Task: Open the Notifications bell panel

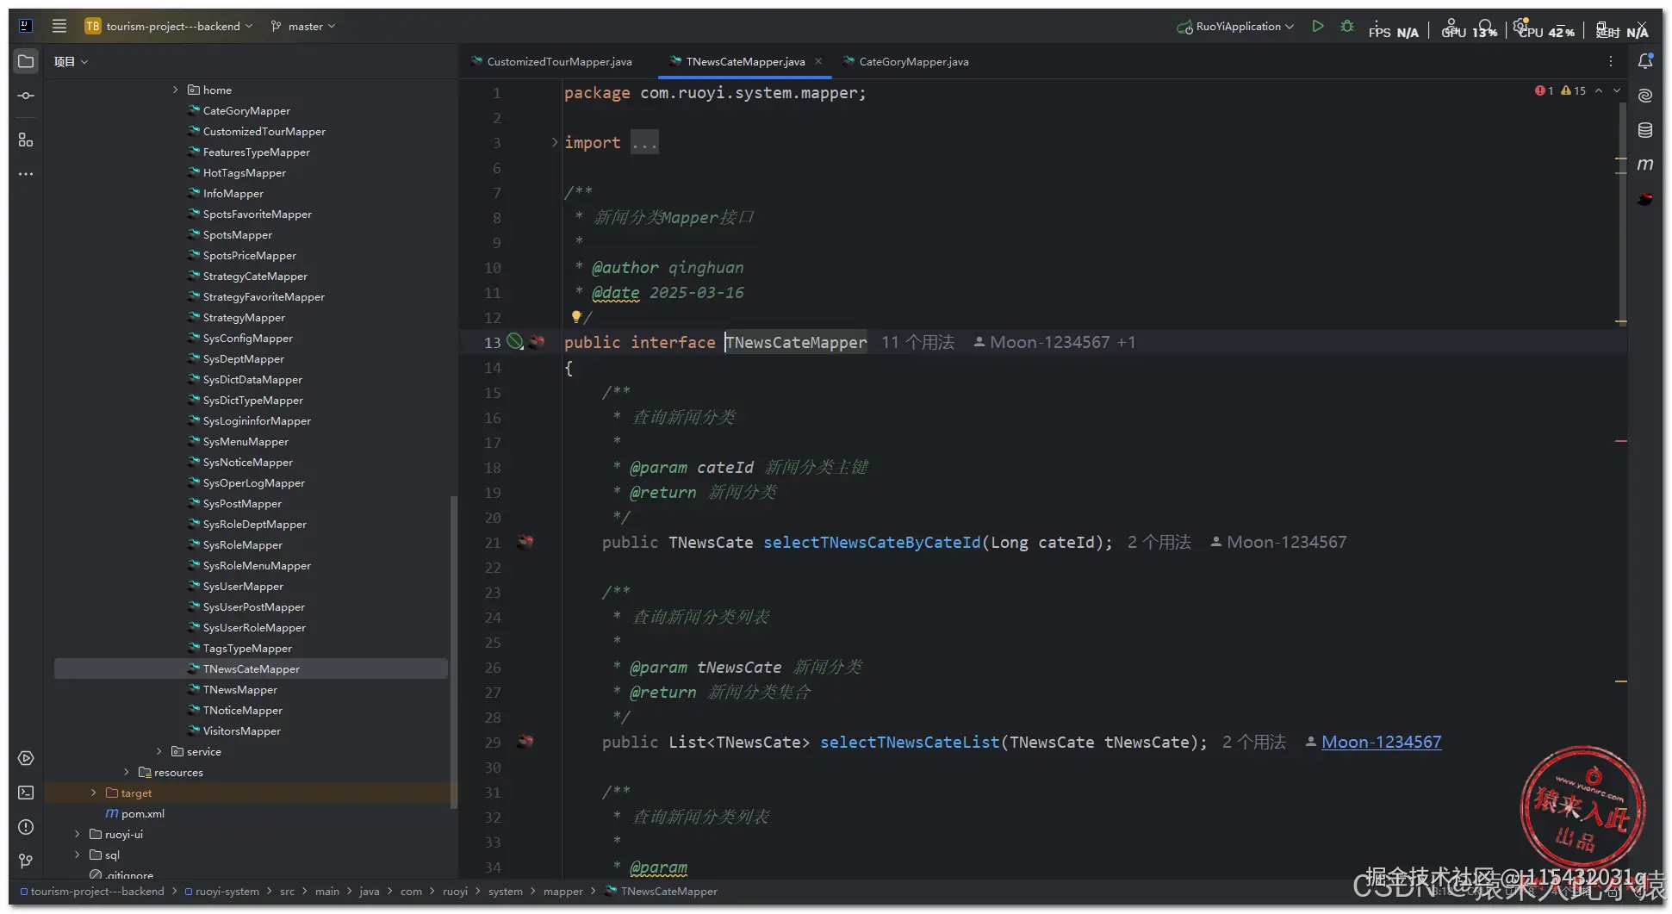Action: click(x=1645, y=61)
